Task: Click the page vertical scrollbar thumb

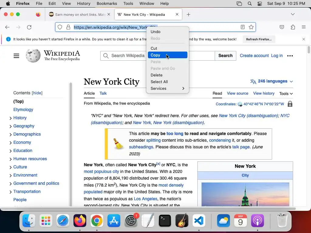Action: tap(309, 49)
